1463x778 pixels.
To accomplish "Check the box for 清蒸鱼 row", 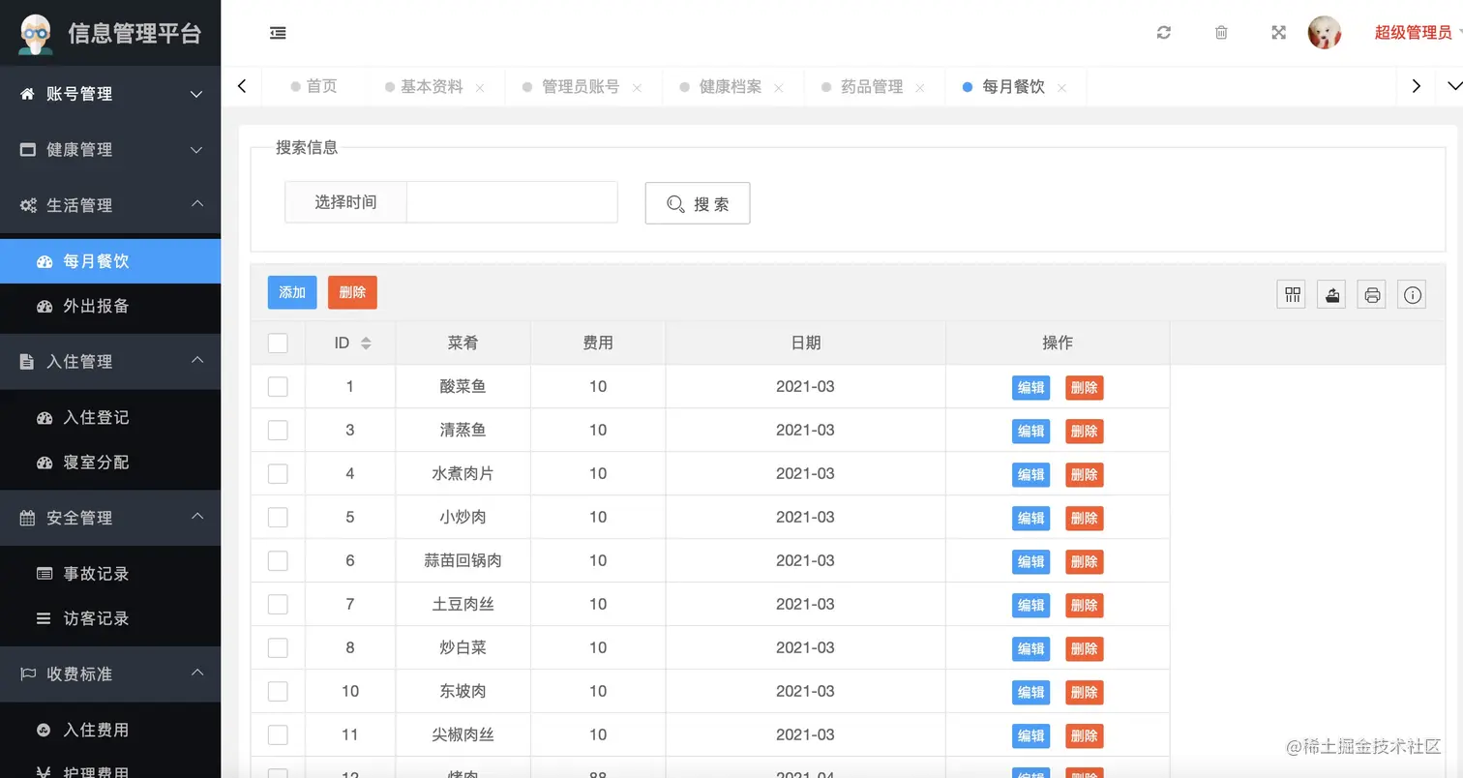I will [x=278, y=431].
